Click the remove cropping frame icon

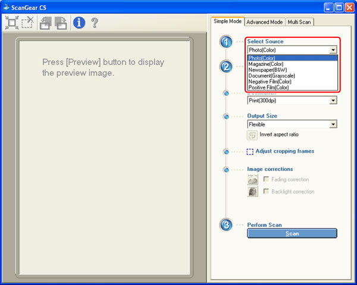coord(27,23)
